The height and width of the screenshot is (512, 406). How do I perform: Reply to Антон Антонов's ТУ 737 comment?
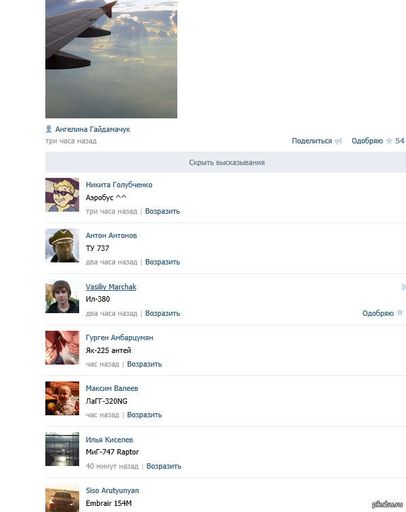pos(162,262)
